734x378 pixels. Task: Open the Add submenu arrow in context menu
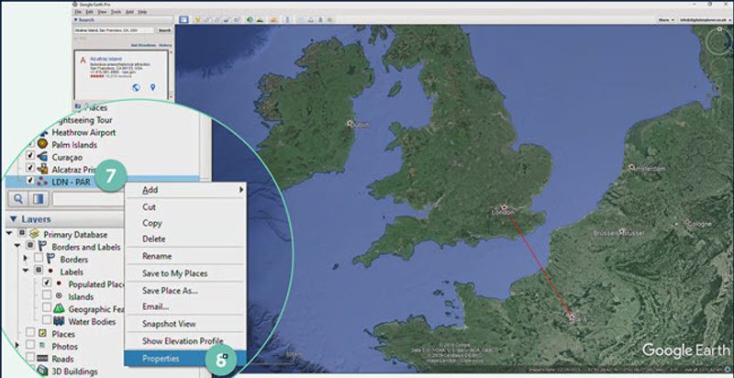(241, 190)
